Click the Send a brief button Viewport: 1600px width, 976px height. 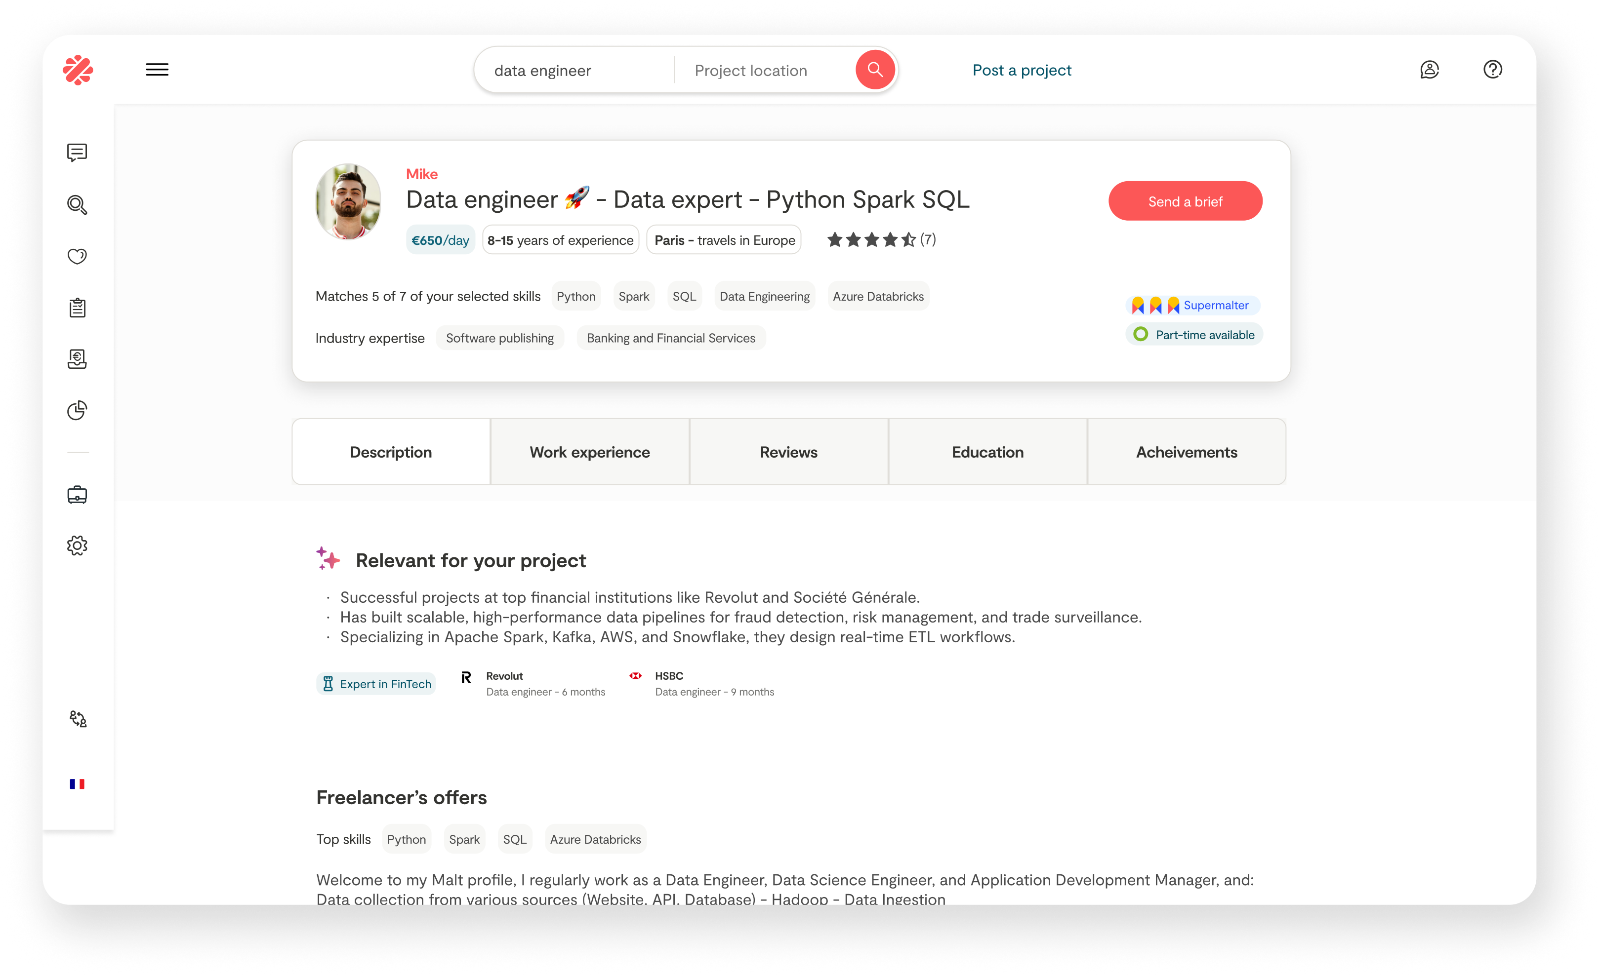(1185, 201)
